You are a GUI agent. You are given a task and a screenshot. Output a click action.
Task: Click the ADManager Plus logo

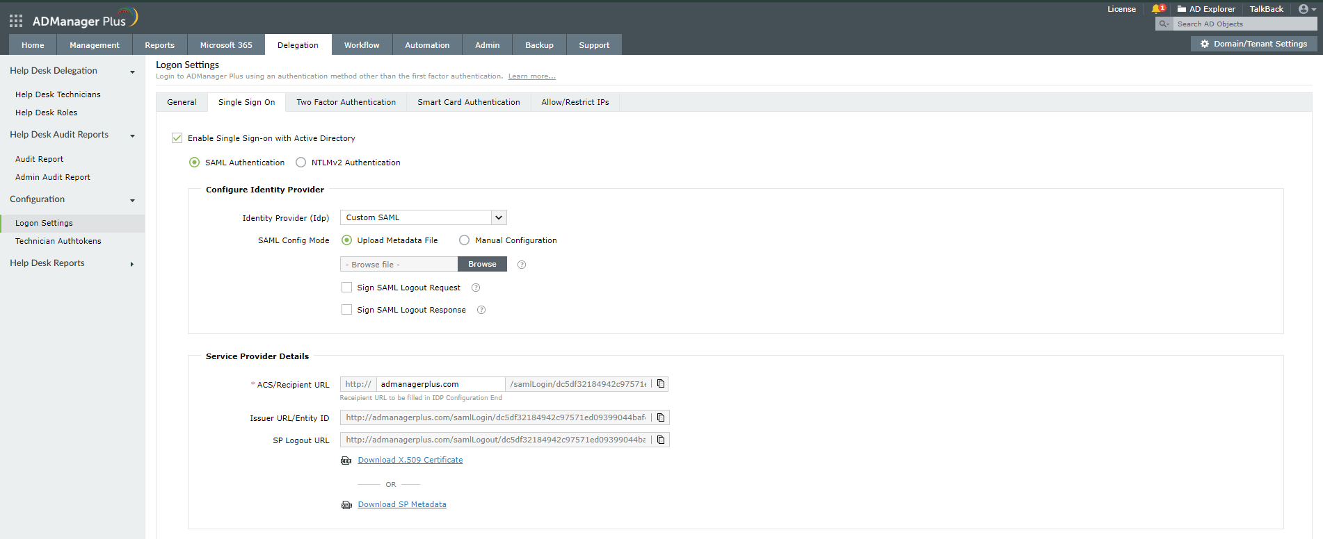coord(85,19)
